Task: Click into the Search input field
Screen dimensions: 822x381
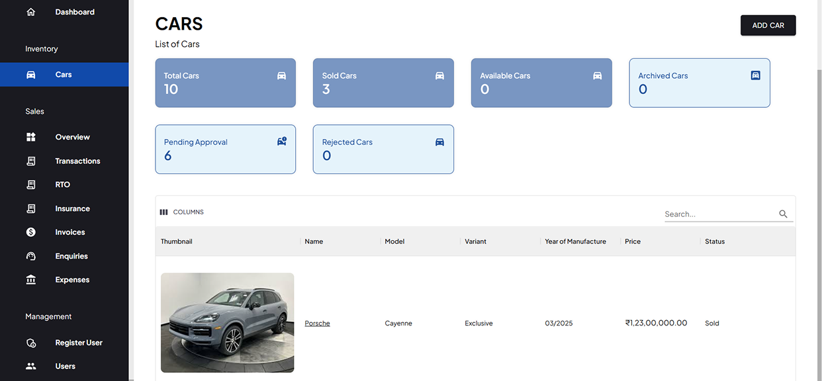Action: [719, 214]
